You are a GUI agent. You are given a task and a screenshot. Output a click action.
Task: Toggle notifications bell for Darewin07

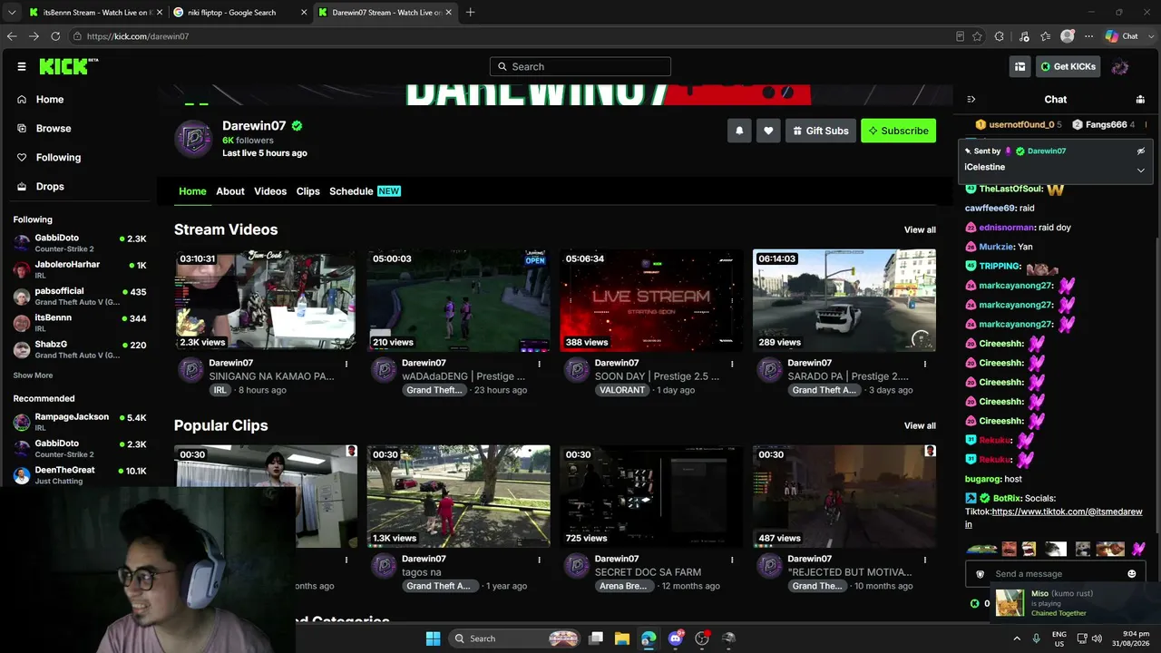[739, 131]
